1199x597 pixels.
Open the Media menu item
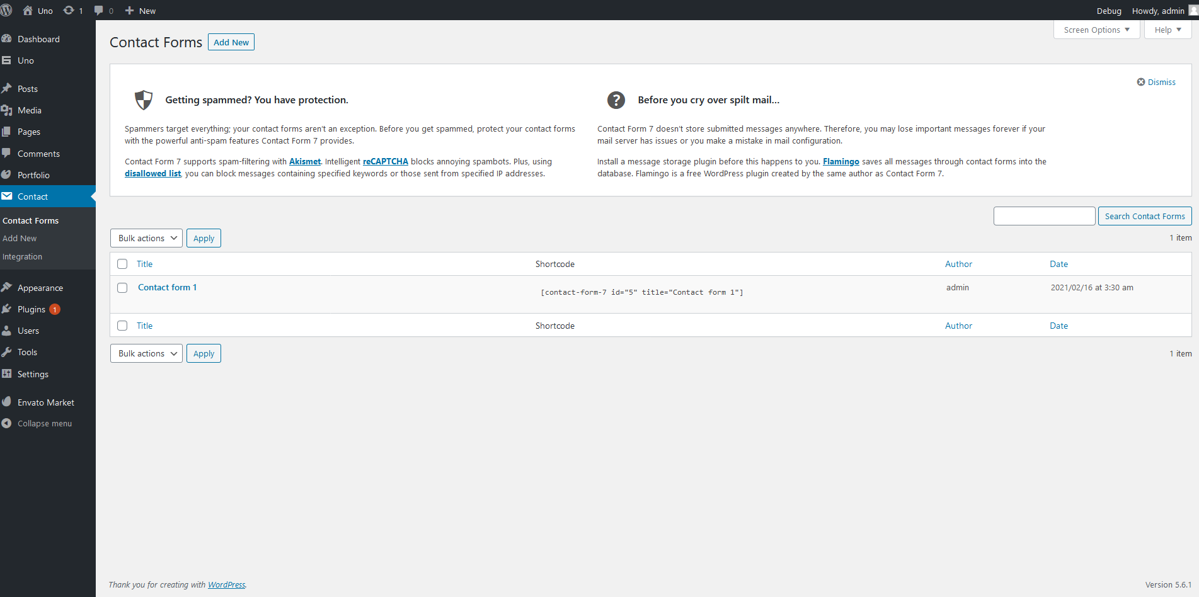30,110
